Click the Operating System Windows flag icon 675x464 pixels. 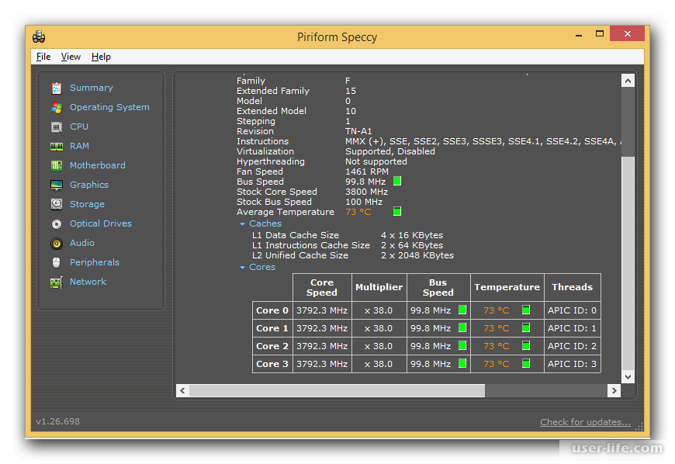point(57,107)
